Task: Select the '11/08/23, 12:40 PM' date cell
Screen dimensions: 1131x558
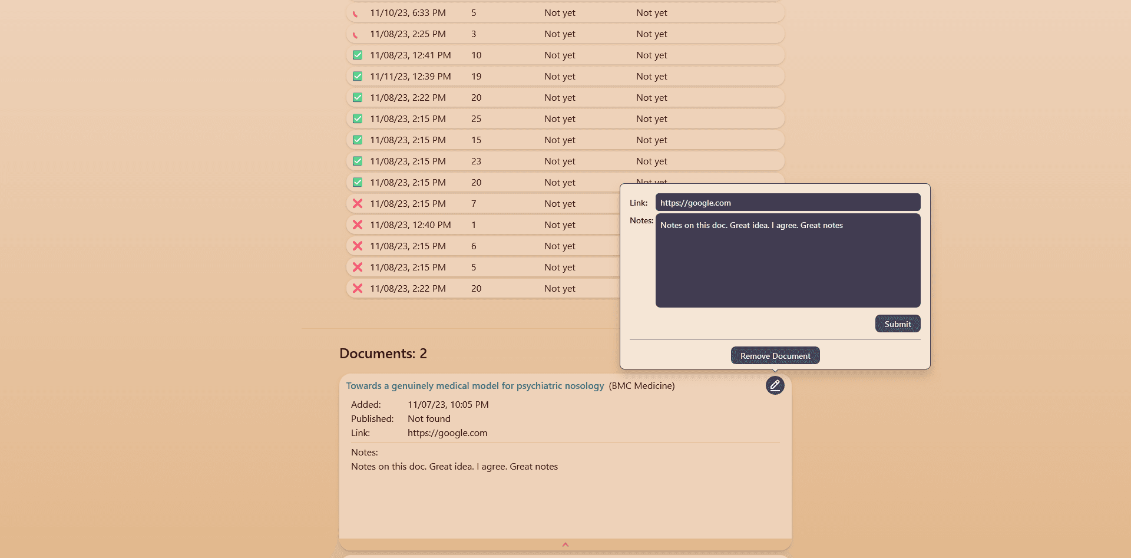Action: (411, 225)
